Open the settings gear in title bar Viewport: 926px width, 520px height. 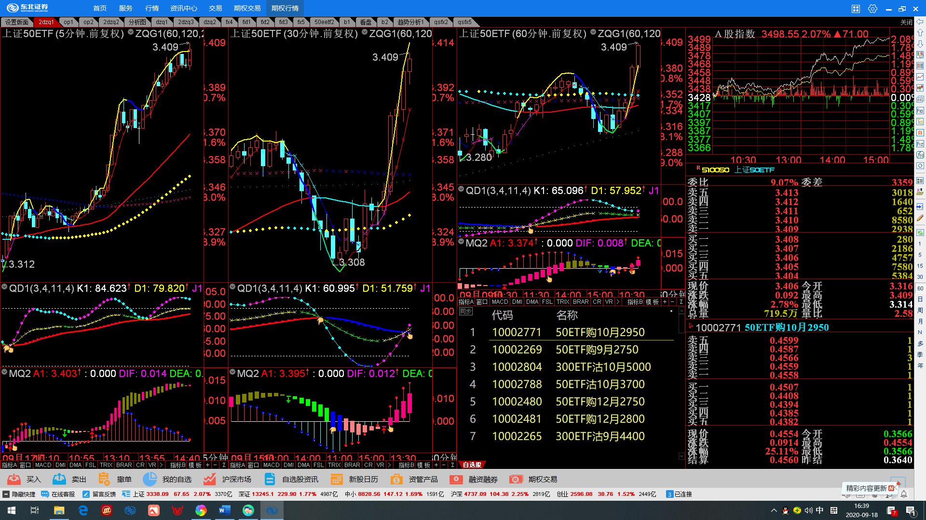872,9
